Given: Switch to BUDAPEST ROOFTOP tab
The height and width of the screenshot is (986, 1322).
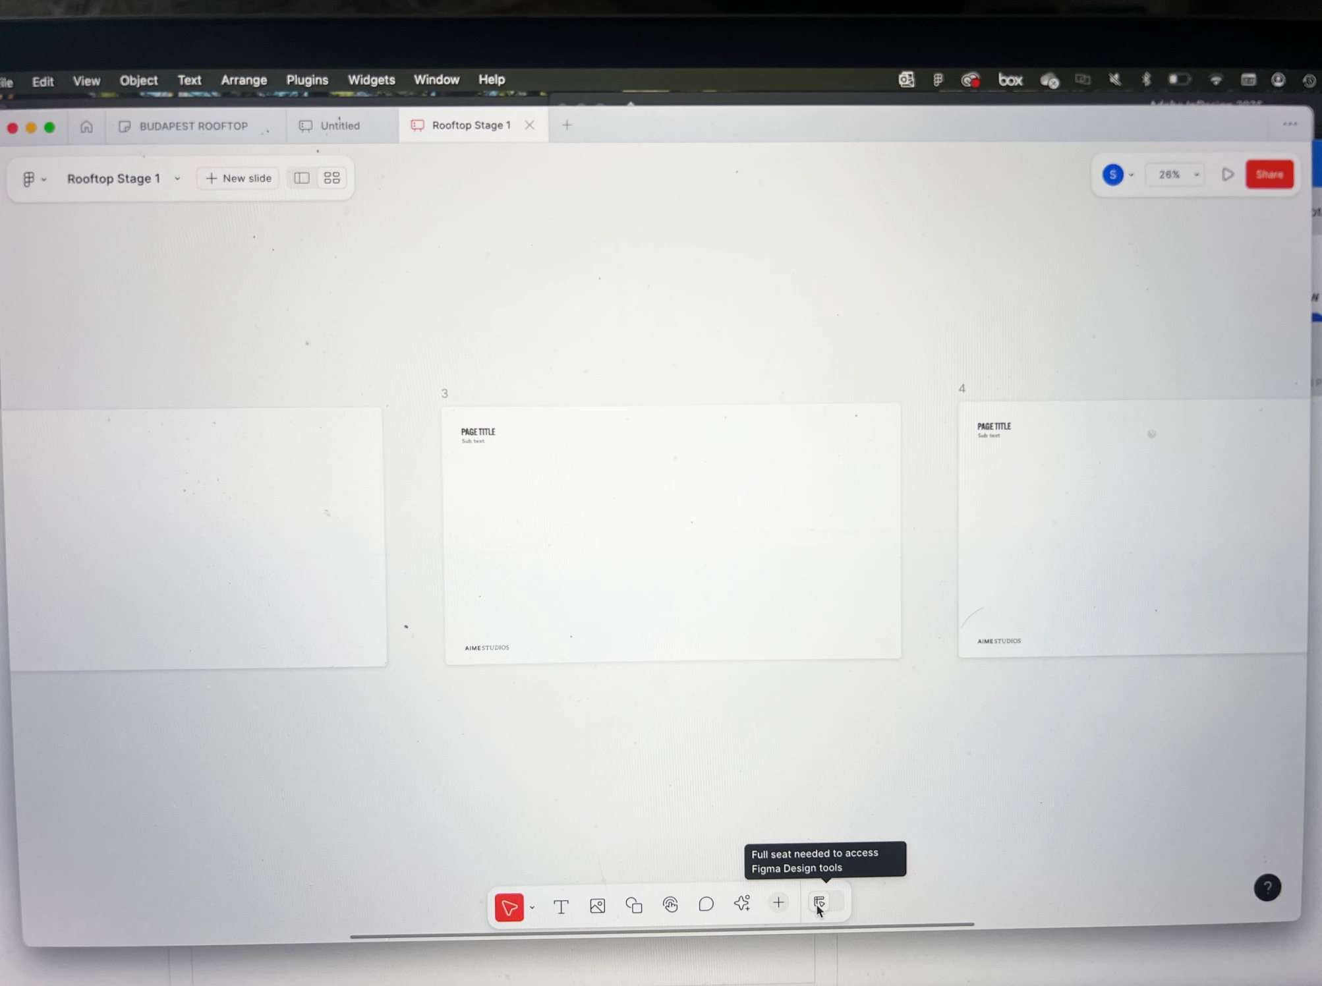Looking at the screenshot, I should coord(193,126).
